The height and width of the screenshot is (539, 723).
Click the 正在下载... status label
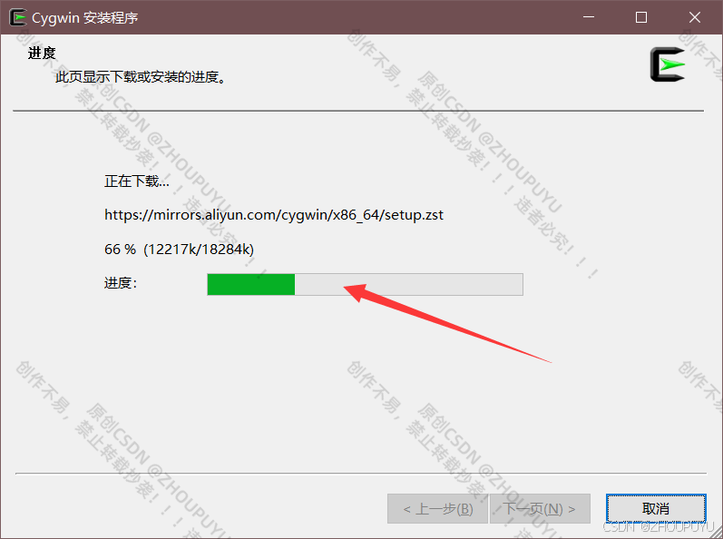tap(136, 181)
